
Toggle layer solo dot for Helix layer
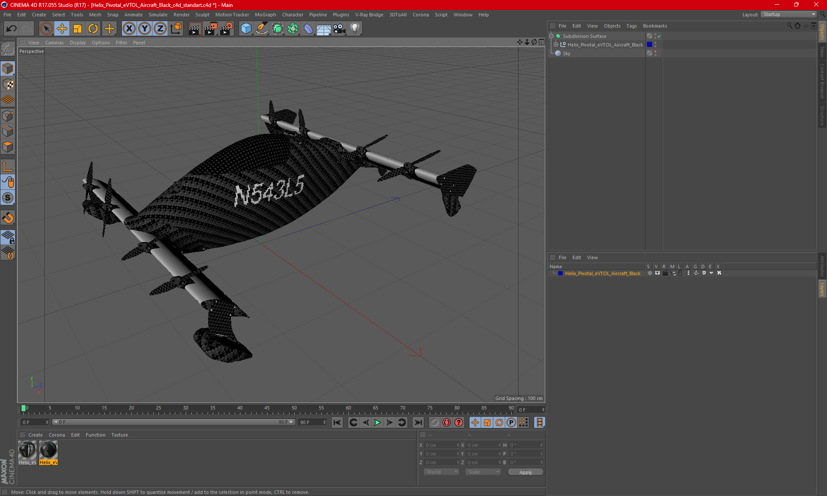(x=650, y=273)
